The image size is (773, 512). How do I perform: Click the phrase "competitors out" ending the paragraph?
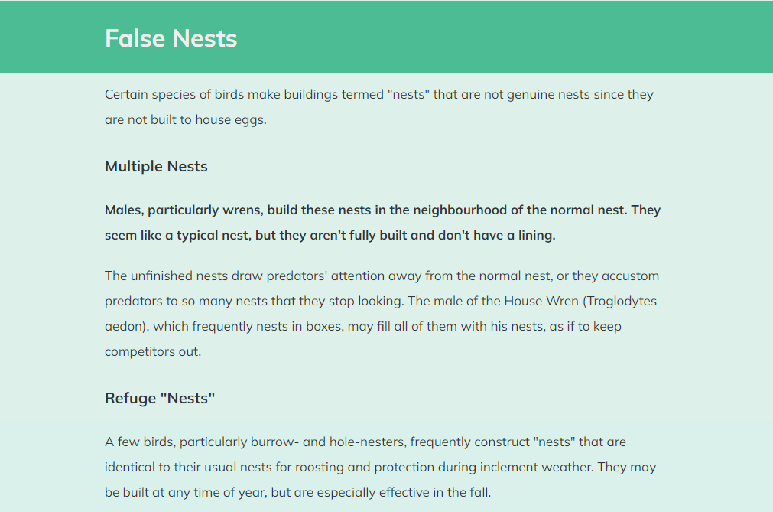(152, 352)
